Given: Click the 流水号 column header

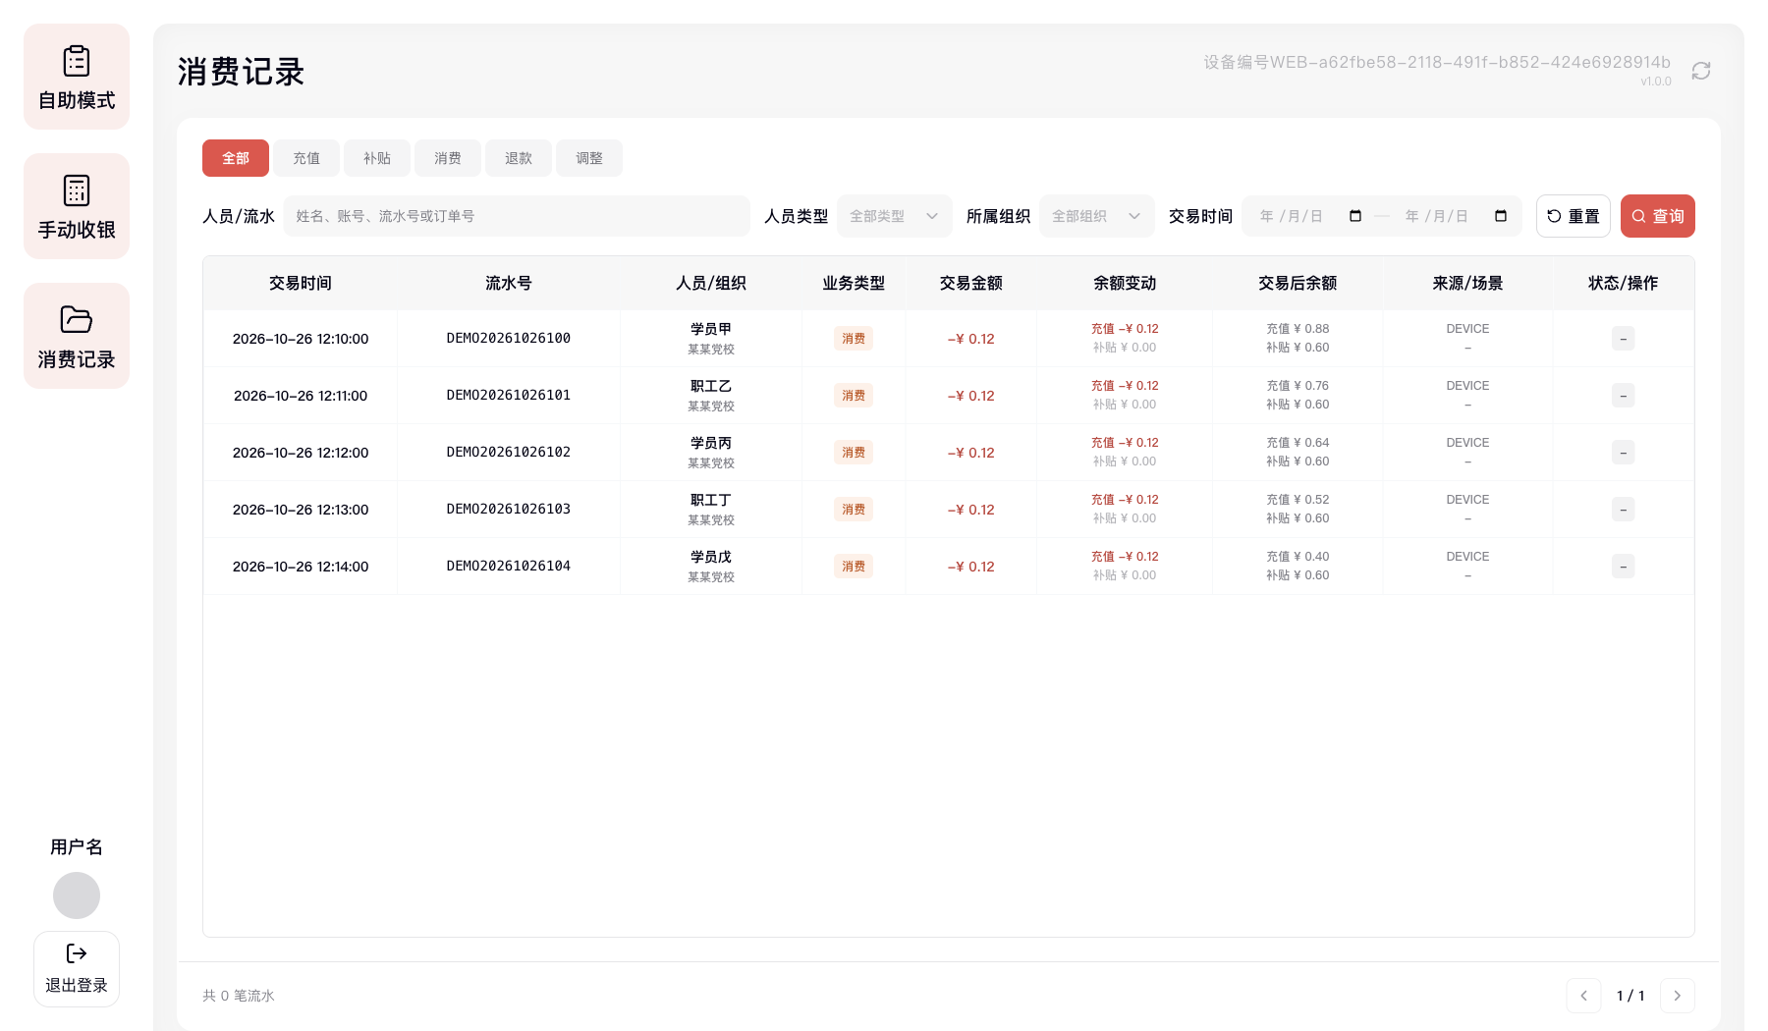Looking at the screenshot, I should 509,283.
